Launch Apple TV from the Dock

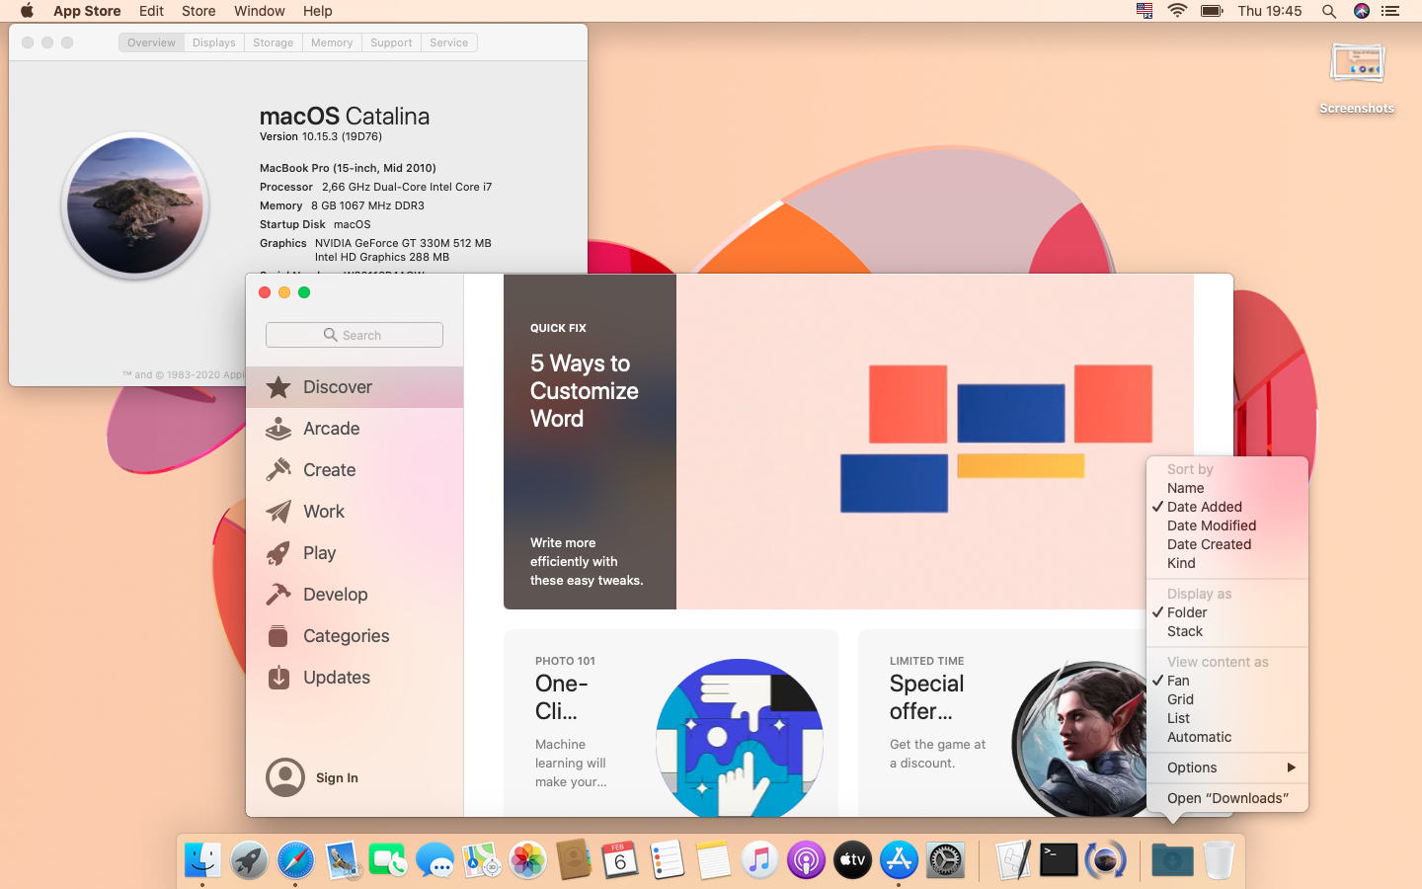pyautogui.click(x=852, y=860)
